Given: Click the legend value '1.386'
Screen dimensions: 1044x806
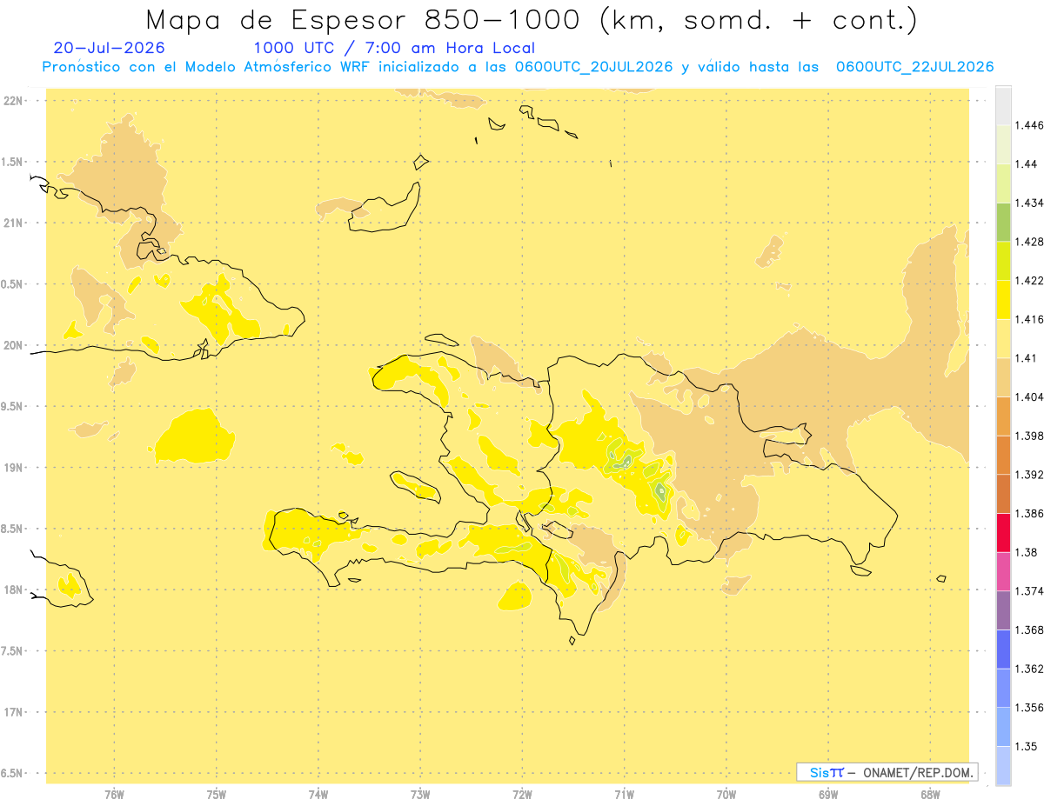Looking at the screenshot, I should pyautogui.click(x=1028, y=513).
